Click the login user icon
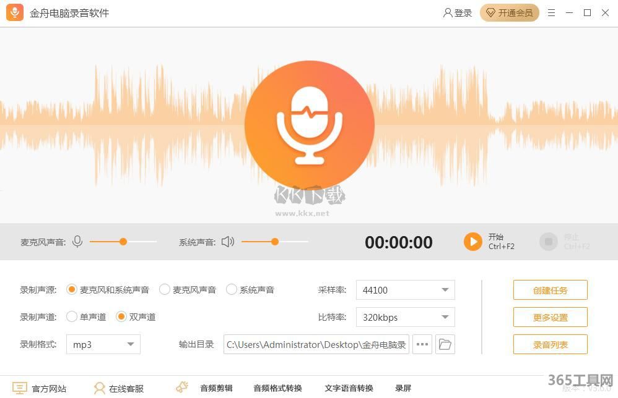 448,12
